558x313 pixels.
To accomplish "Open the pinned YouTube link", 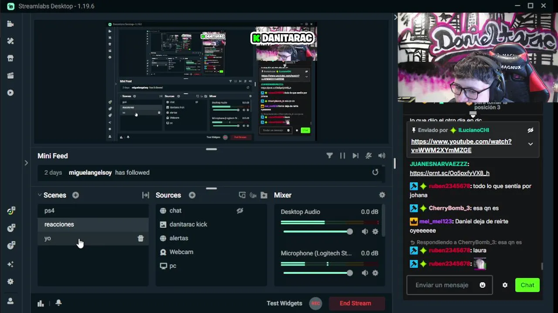I will (461, 146).
